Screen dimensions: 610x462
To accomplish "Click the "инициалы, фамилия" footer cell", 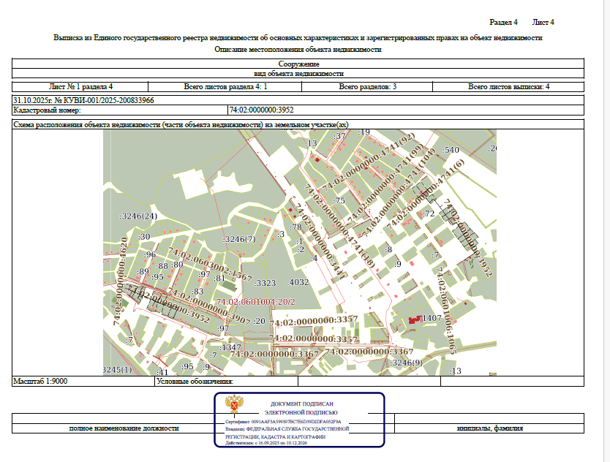I will [489, 428].
